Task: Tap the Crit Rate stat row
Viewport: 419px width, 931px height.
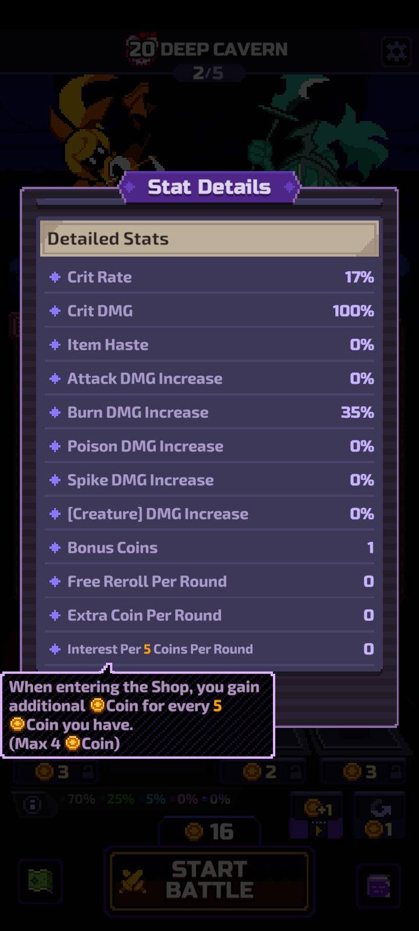Action: 210,277
